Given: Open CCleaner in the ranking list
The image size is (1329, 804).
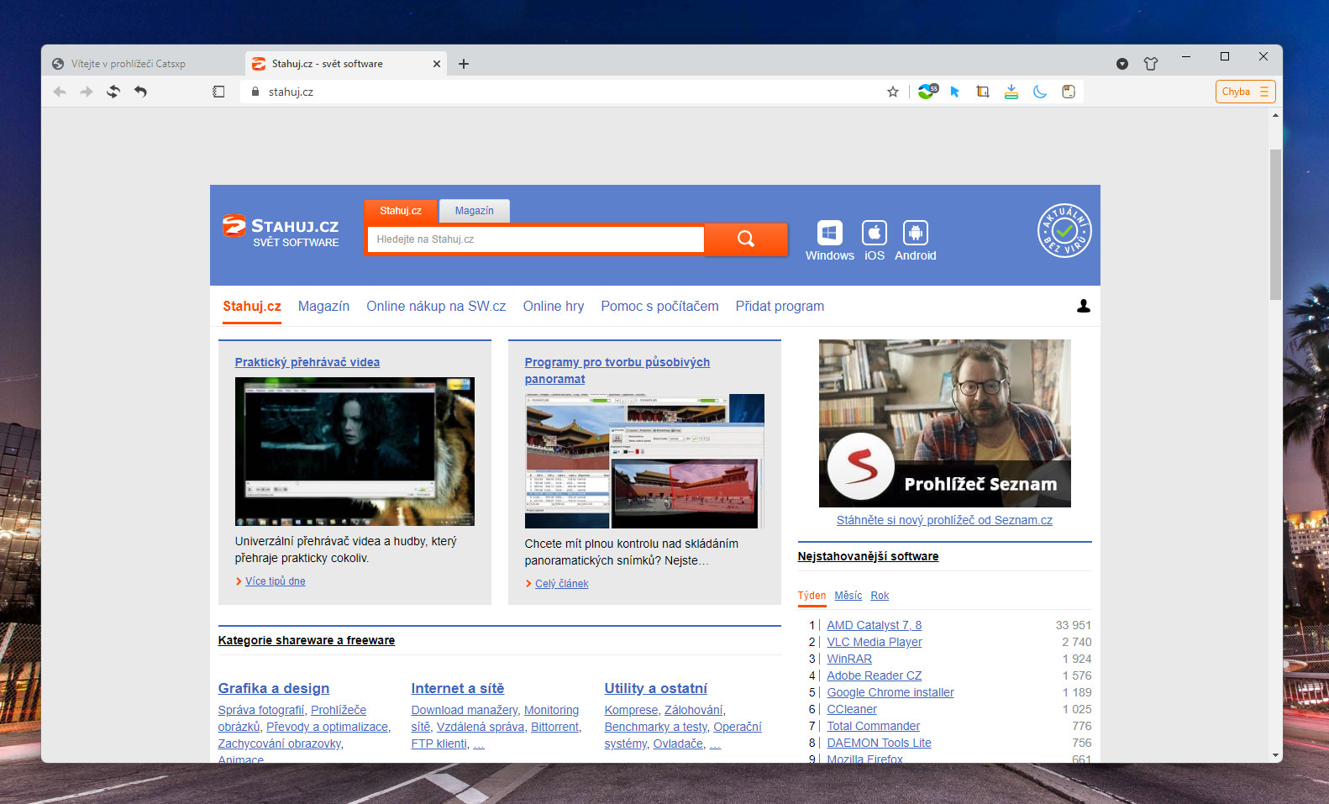Looking at the screenshot, I should pyautogui.click(x=852, y=709).
